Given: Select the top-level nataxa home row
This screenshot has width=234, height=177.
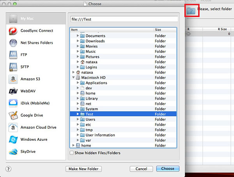Looking at the screenshot, I should pyautogui.click(x=123, y=72).
